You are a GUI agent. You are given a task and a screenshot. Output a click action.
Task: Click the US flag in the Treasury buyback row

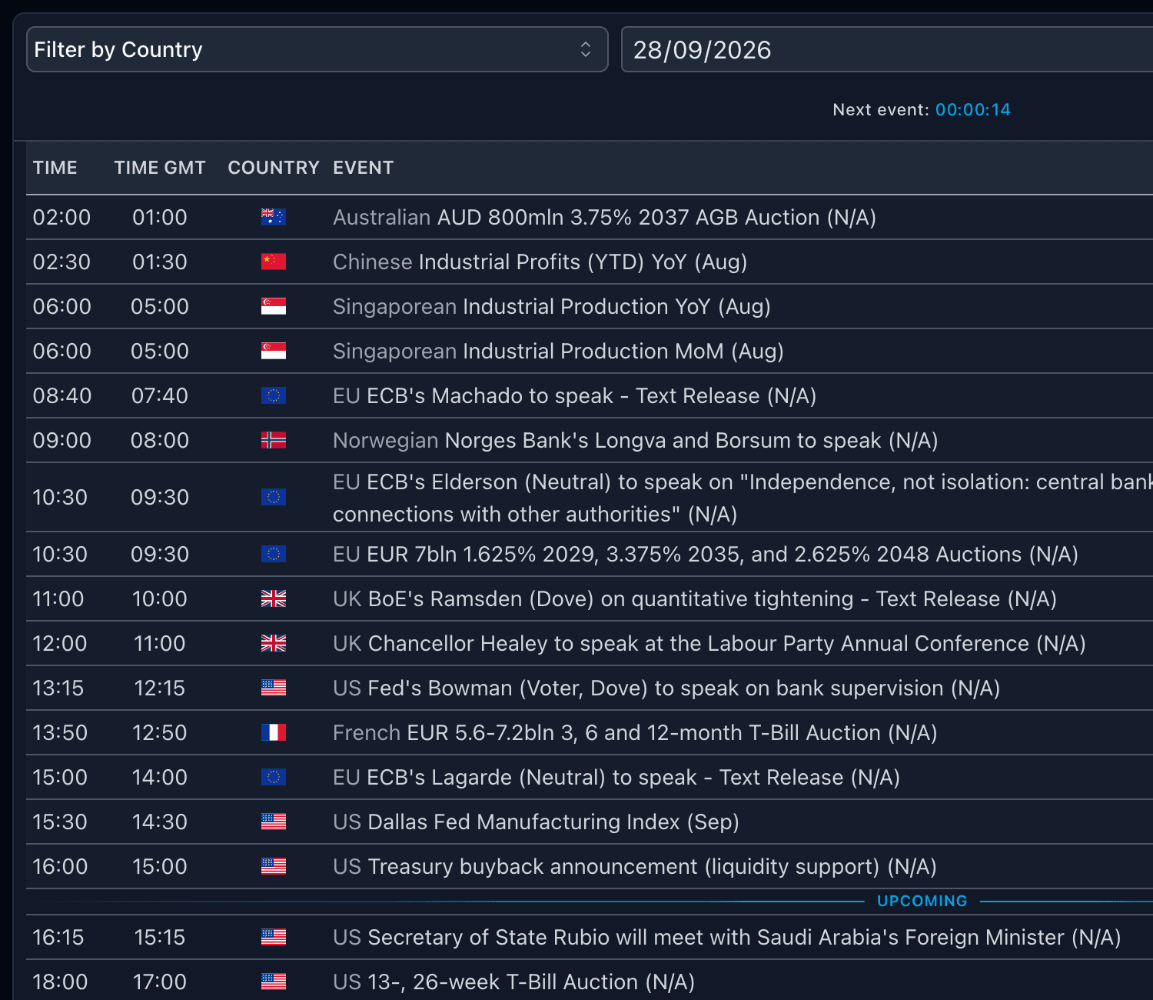tap(274, 866)
